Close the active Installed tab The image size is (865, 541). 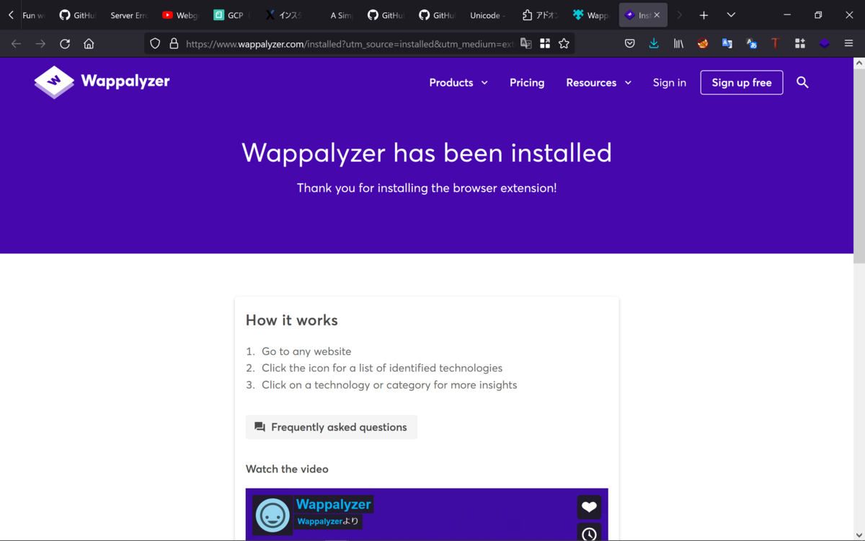(x=657, y=15)
